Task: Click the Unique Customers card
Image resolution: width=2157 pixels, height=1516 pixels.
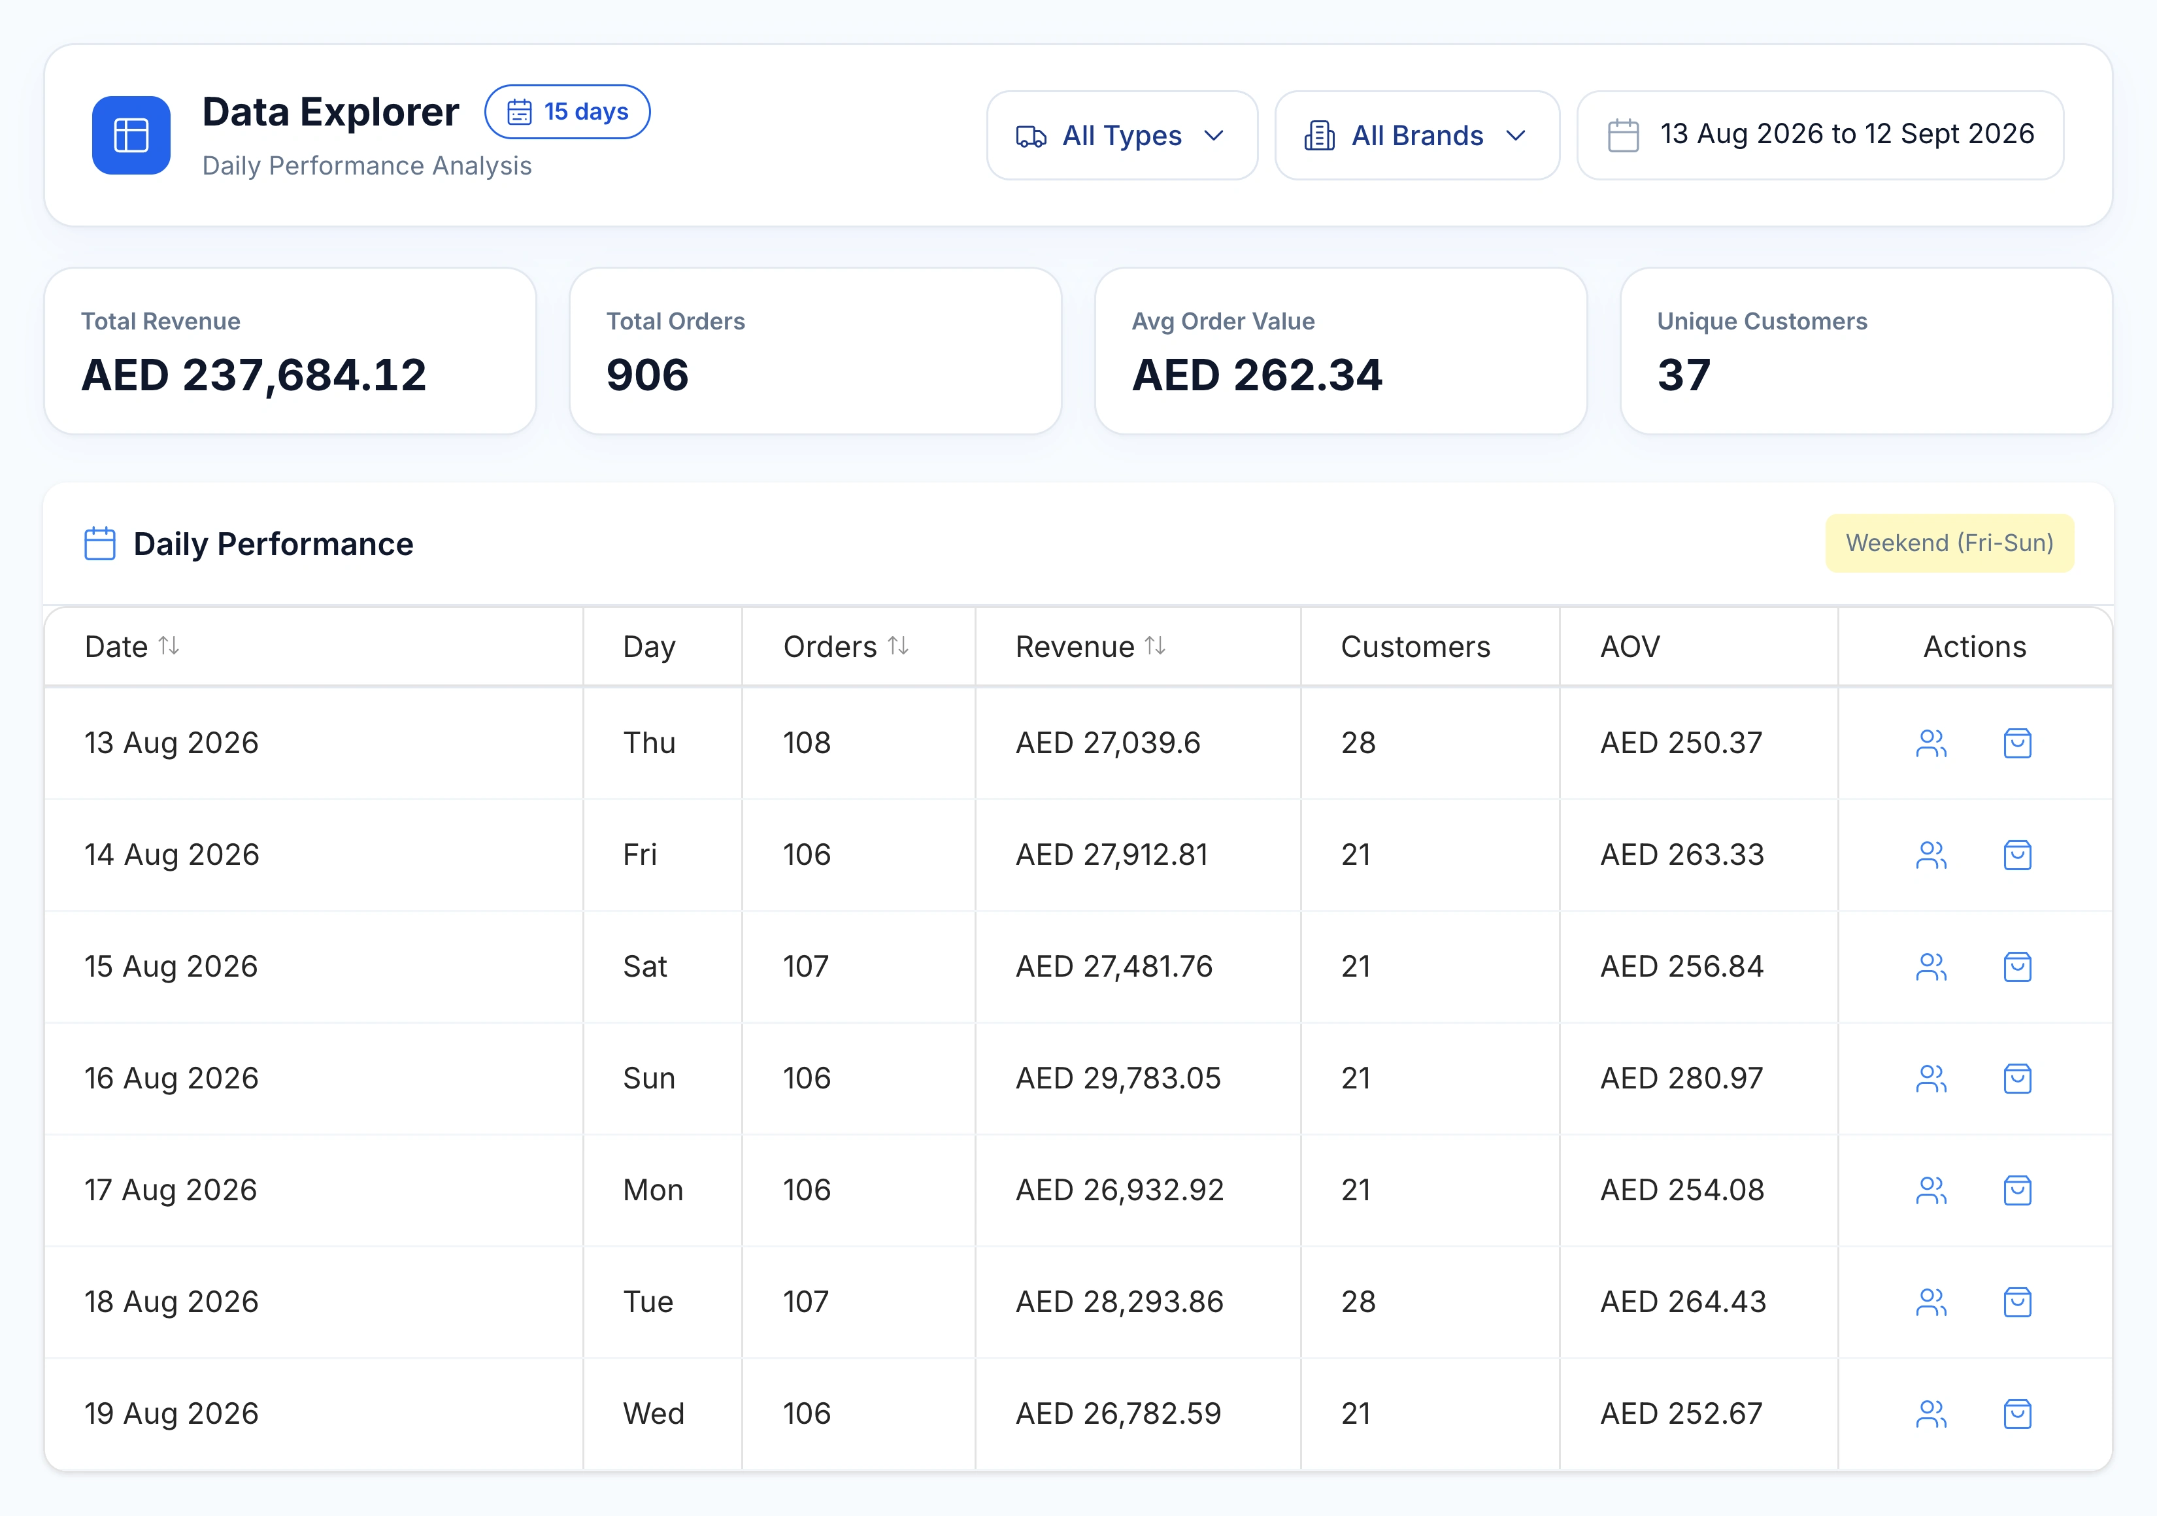Action: click(1865, 350)
